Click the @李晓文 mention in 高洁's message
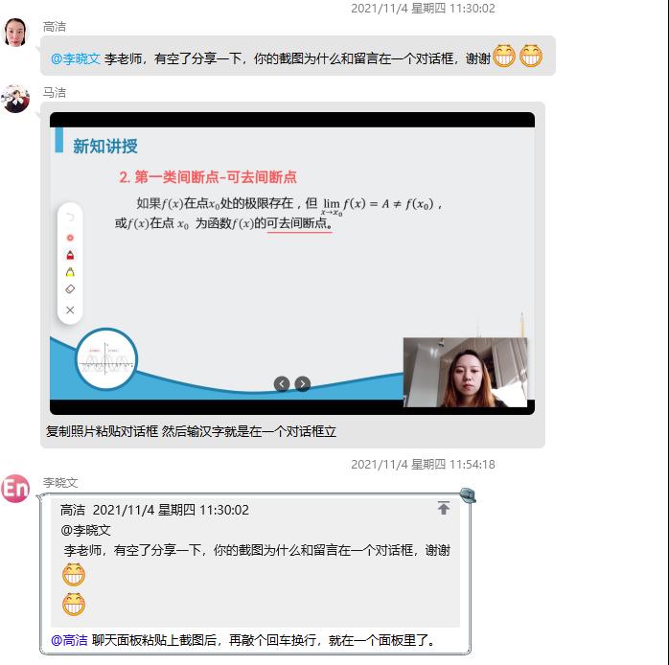Image resolution: width=669 pixels, height=665 pixels. (x=76, y=58)
